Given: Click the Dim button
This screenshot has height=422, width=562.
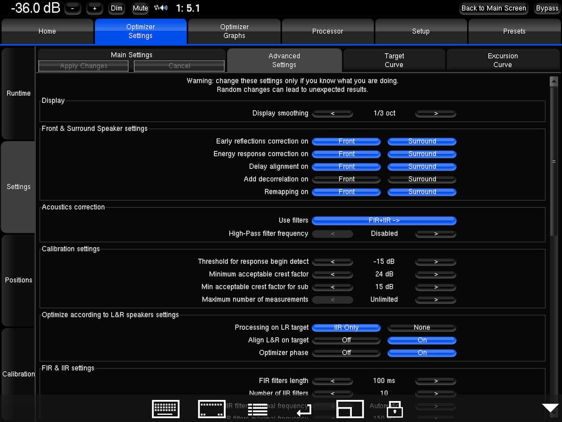Looking at the screenshot, I should click(x=117, y=8).
